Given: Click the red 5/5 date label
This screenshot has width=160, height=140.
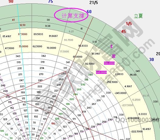Looking at the screenshot, I should (129, 24).
